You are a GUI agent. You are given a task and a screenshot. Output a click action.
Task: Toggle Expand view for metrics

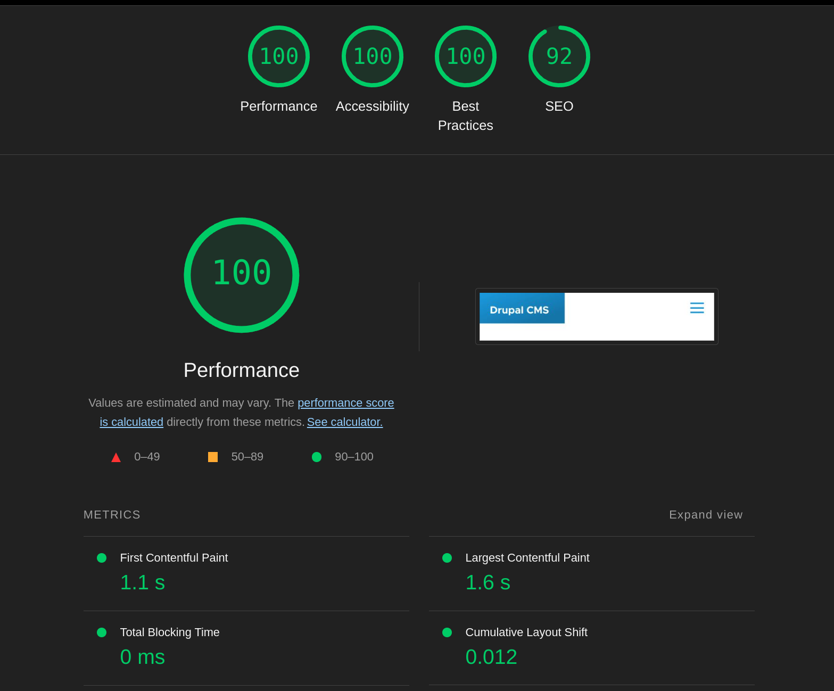point(705,515)
